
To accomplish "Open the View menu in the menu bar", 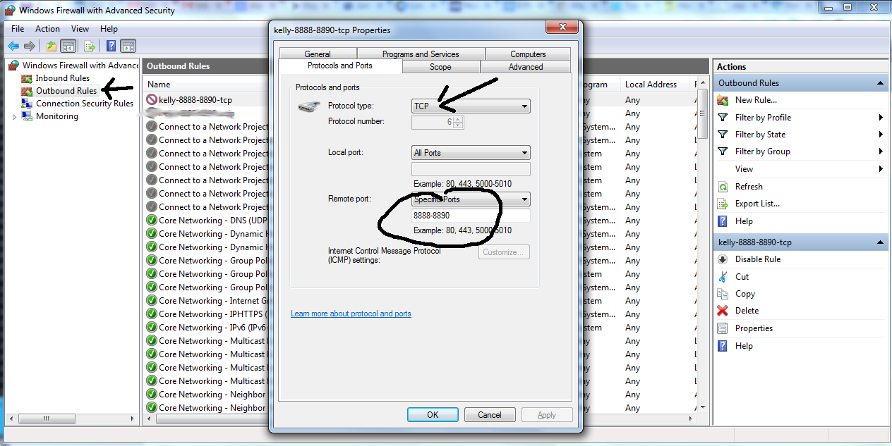I will (x=80, y=29).
